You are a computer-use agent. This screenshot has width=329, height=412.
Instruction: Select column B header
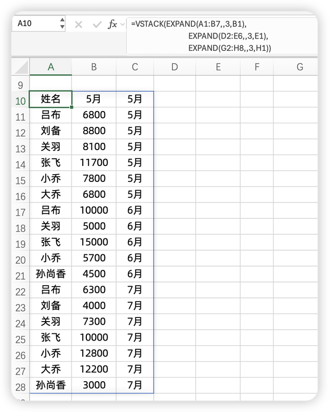pos(94,67)
